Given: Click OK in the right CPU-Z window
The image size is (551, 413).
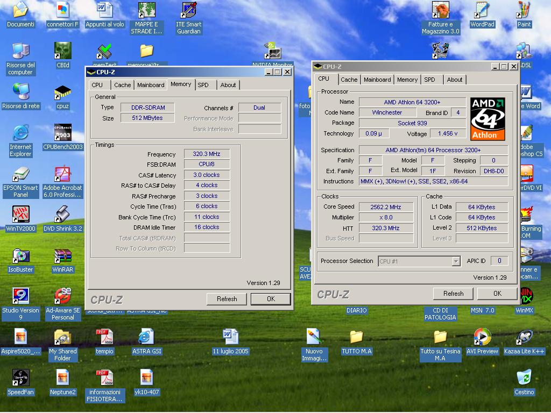Looking at the screenshot, I should 497,294.
